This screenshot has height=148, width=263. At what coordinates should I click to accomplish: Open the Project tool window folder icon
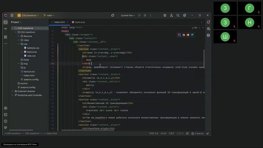pyautogui.click(x=5, y=22)
